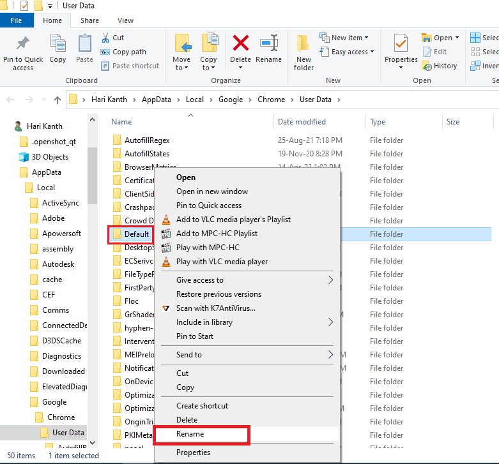Viewport: 499px width, 464px height.
Task: Select Google folder in navigation tree
Action: 54,402
